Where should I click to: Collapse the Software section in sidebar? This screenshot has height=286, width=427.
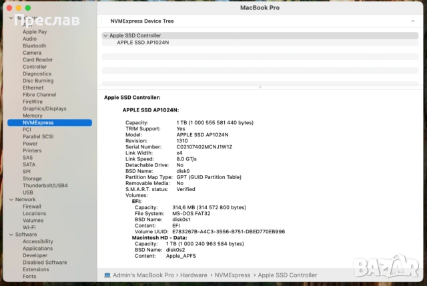tap(11, 235)
